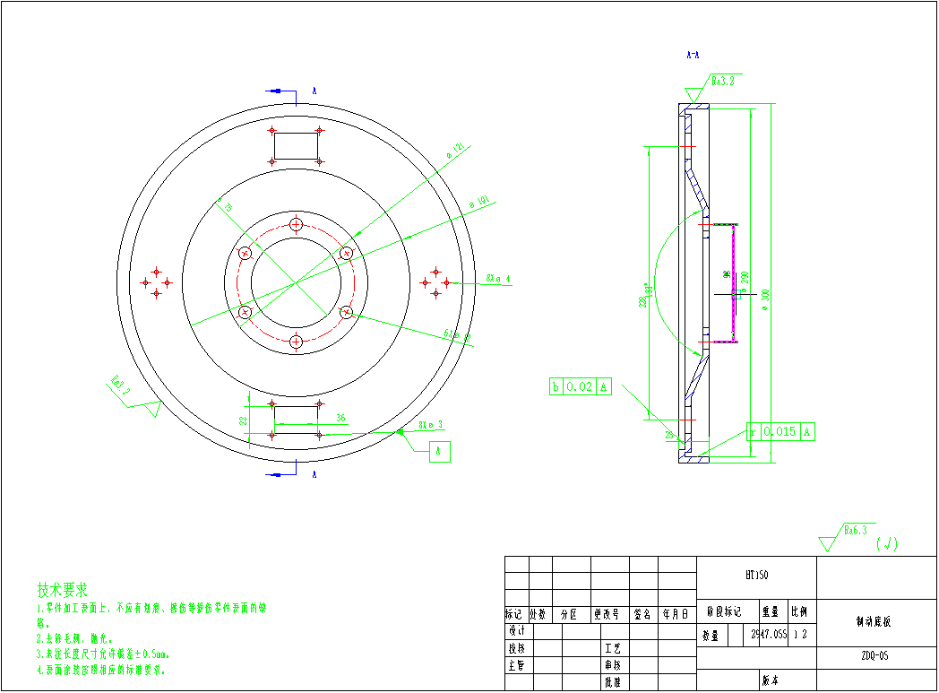
Task: Click the 36 width dimension of lower slot
Action: 341,418
